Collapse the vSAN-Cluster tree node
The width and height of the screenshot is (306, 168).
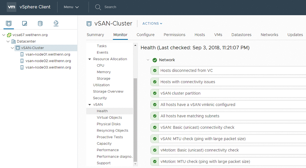click(12, 48)
